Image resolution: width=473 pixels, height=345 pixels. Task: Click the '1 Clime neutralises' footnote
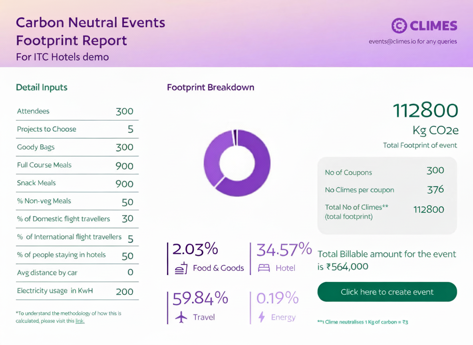tap(363, 322)
